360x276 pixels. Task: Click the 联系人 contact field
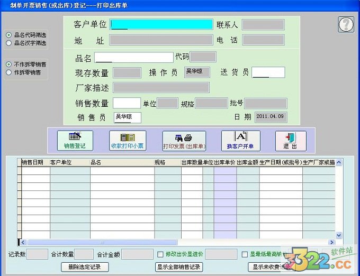click(263, 24)
